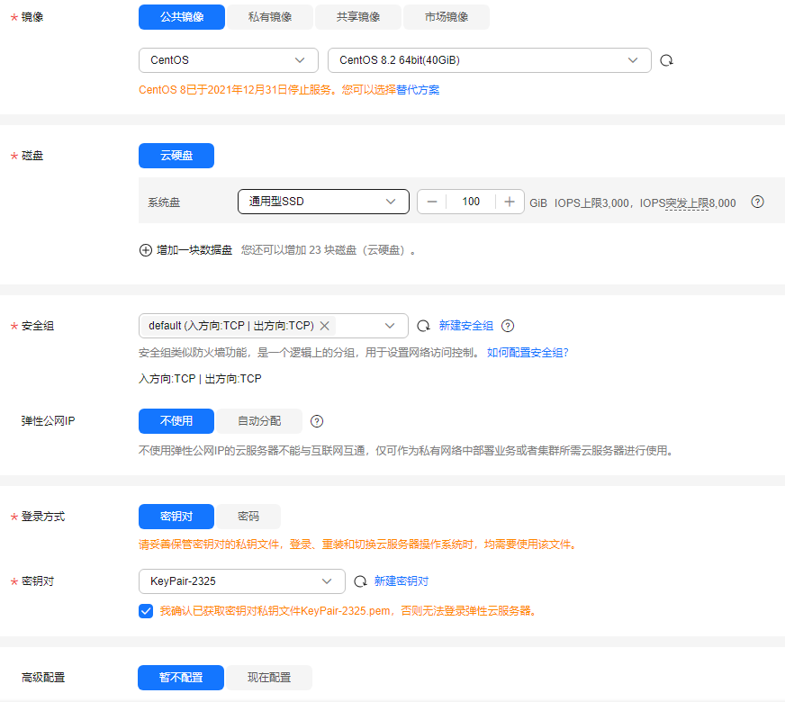The height and width of the screenshot is (702, 785).
Task: Click the plus icon to add data disk
Action: click(x=146, y=250)
